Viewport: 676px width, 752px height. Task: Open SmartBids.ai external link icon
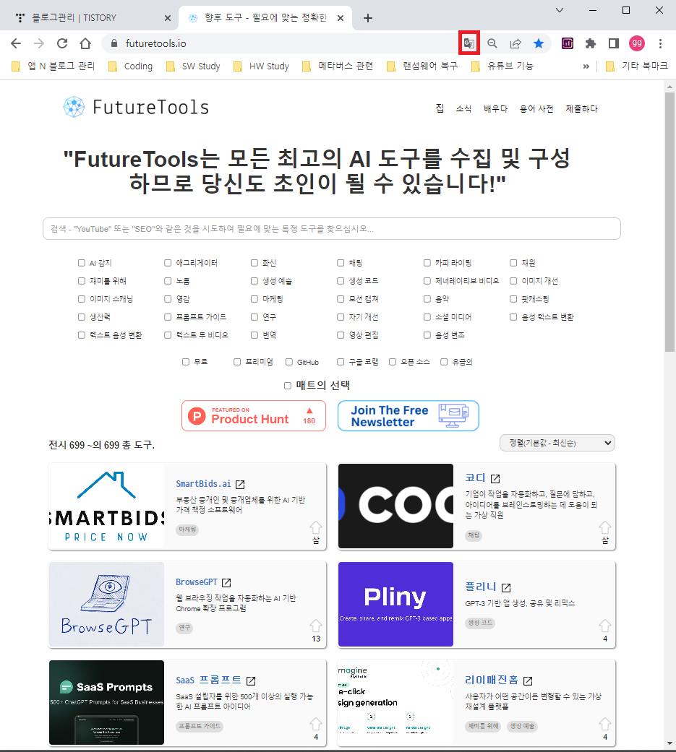(x=240, y=485)
